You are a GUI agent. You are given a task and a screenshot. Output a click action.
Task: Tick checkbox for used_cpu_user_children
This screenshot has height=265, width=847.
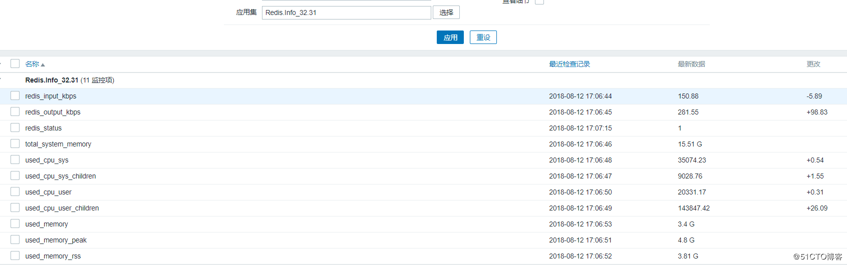[x=15, y=207]
